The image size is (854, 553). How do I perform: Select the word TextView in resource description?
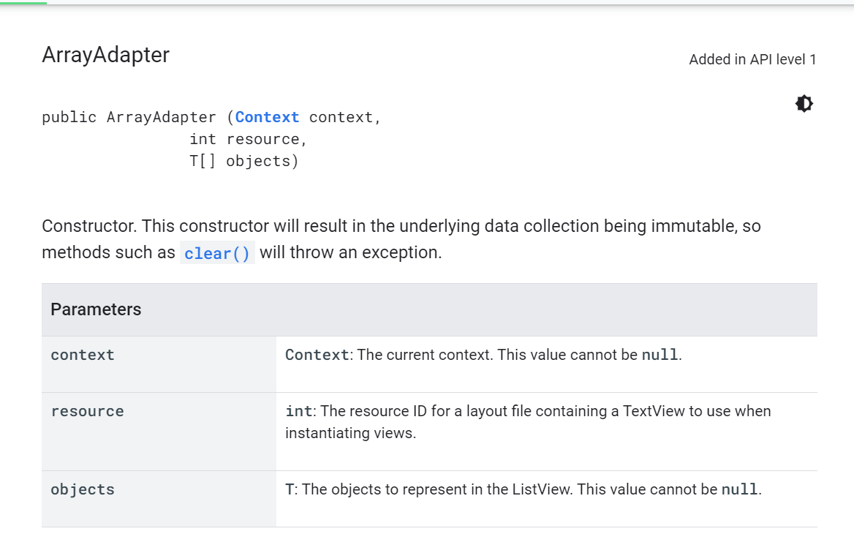coord(654,410)
